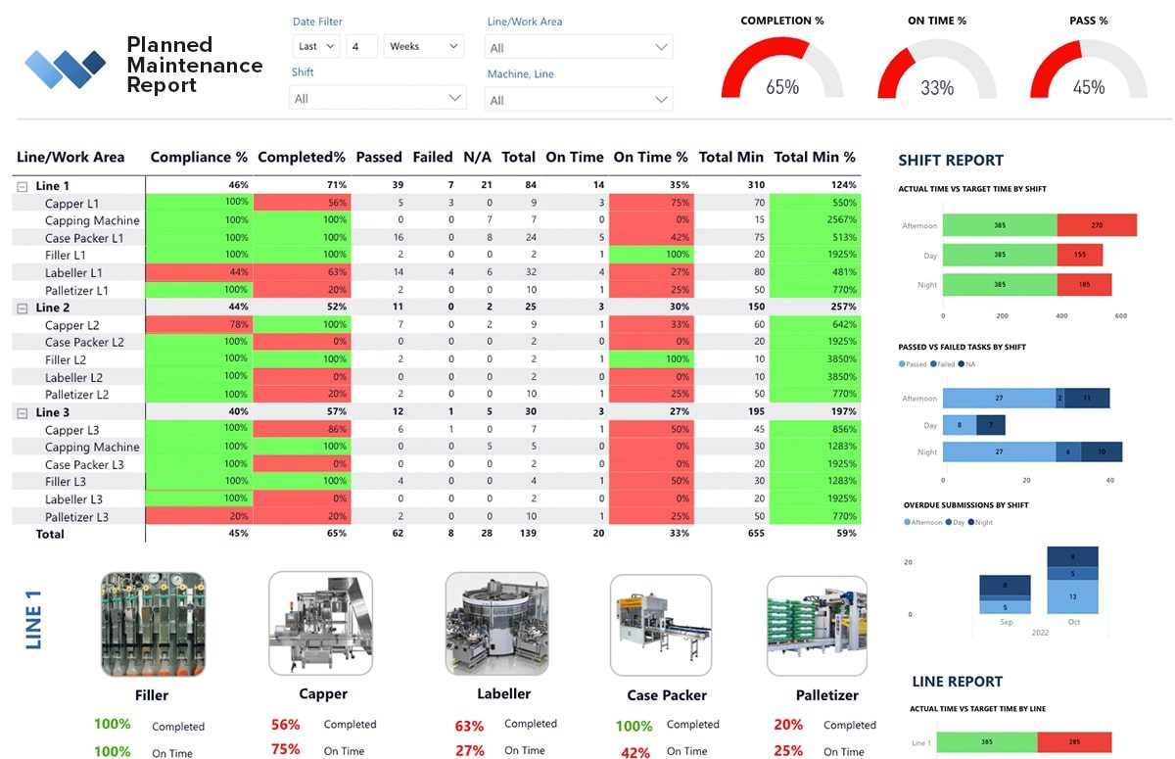Click Night legend marker in overdue chart
This screenshot has height=759, width=1175.
click(971, 523)
